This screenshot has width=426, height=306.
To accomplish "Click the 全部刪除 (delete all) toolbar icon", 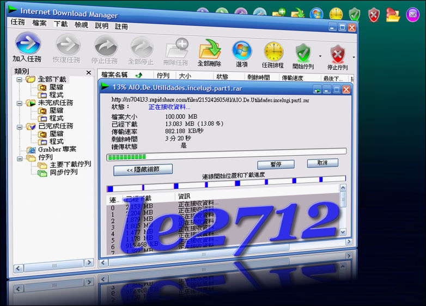I will [x=210, y=50].
